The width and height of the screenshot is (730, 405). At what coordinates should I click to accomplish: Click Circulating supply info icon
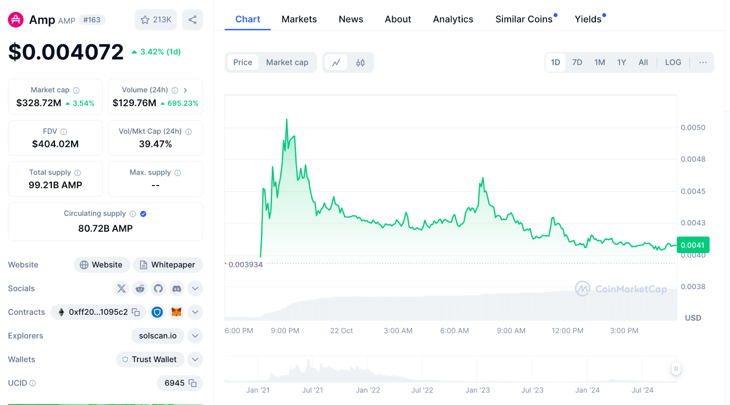pyautogui.click(x=133, y=214)
